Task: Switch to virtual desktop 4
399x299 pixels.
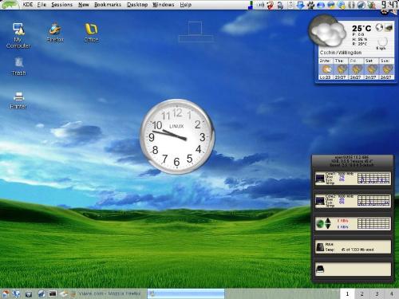Action: [x=392, y=293]
